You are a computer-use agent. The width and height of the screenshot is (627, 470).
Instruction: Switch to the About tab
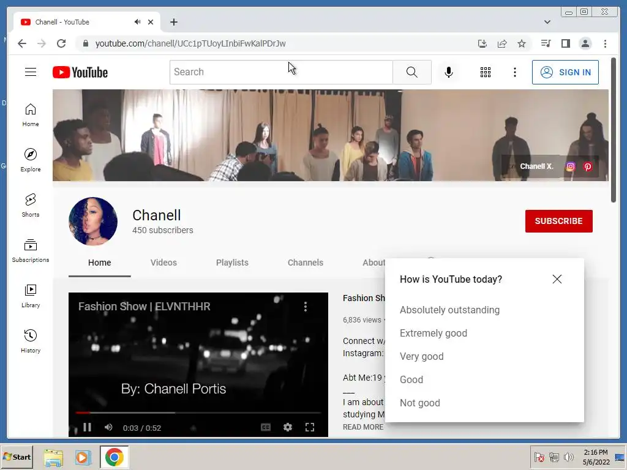click(374, 263)
